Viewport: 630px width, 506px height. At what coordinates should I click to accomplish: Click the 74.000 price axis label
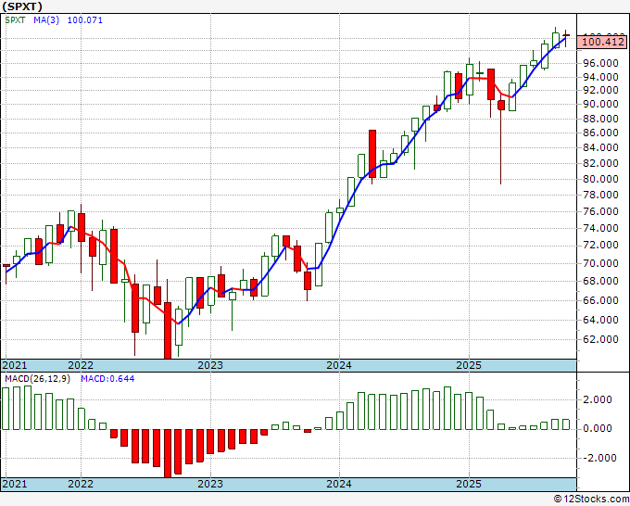[600, 228]
